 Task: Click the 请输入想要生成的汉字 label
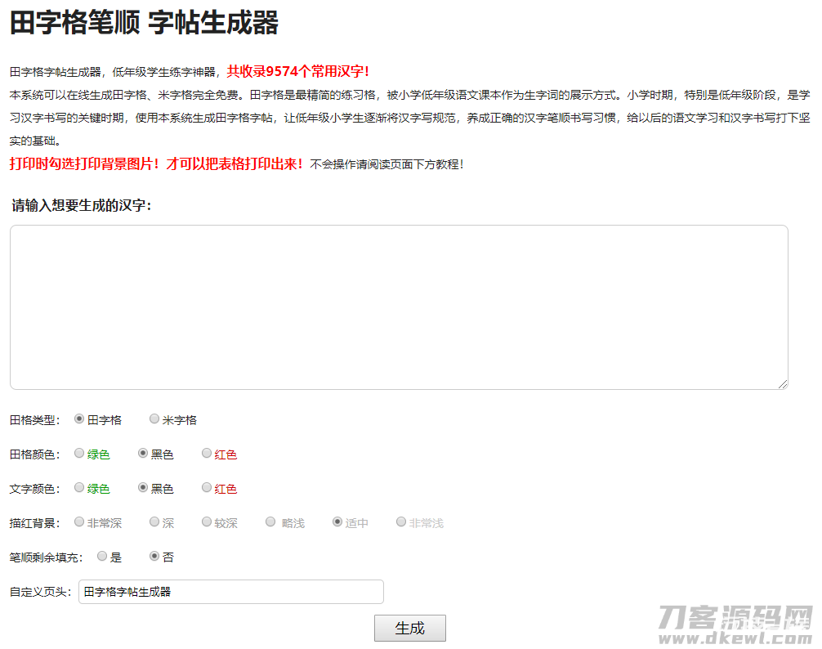coord(81,205)
